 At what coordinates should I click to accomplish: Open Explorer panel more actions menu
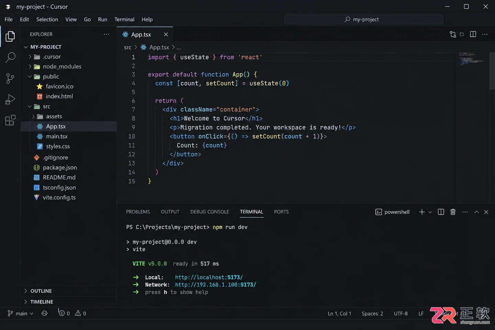[x=107, y=34]
